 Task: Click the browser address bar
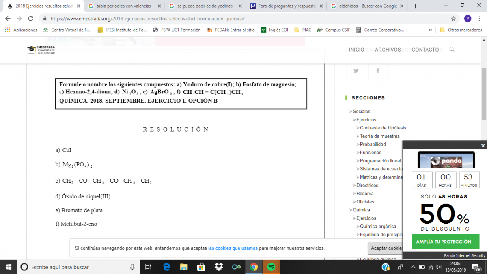pyautogui.click(x=243, y=19)
